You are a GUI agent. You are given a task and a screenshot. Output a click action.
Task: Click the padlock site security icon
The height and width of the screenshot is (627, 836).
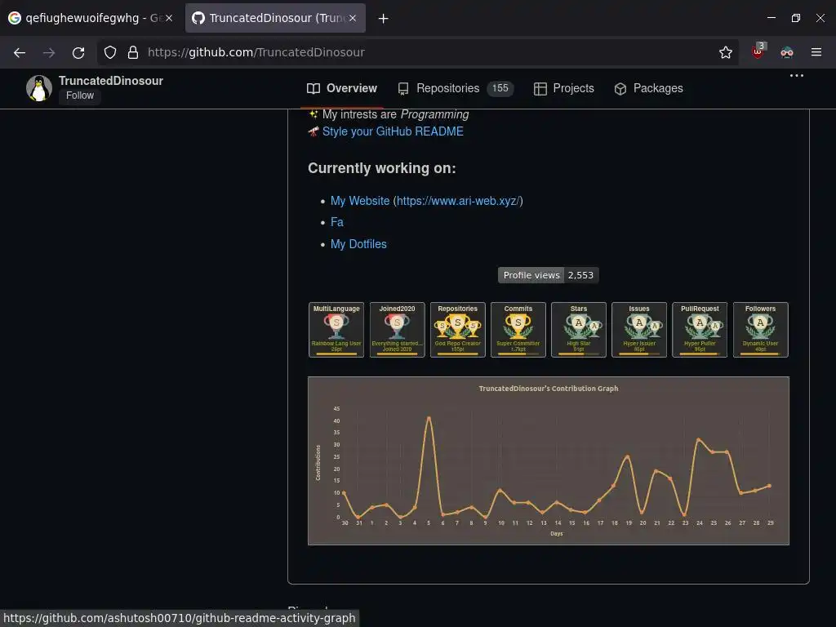[x=133, y=52]
